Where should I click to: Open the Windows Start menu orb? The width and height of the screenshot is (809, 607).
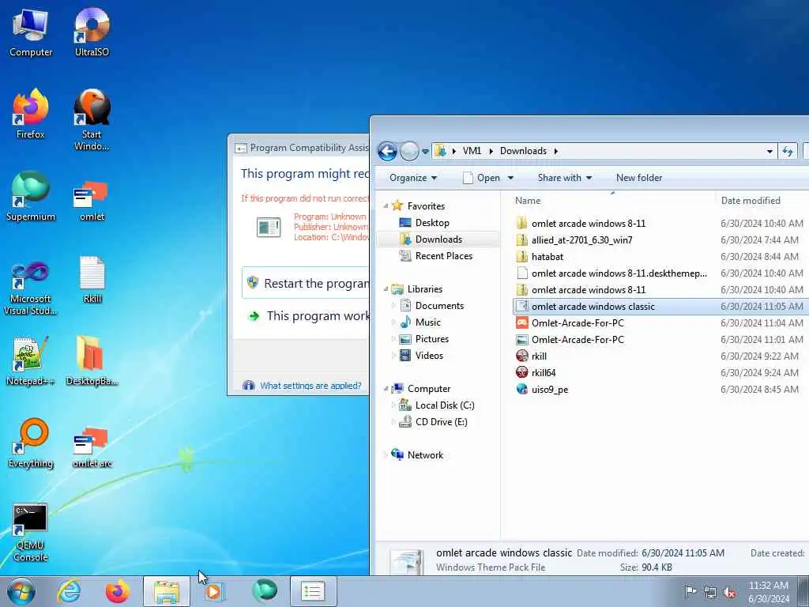click(21, 591)
